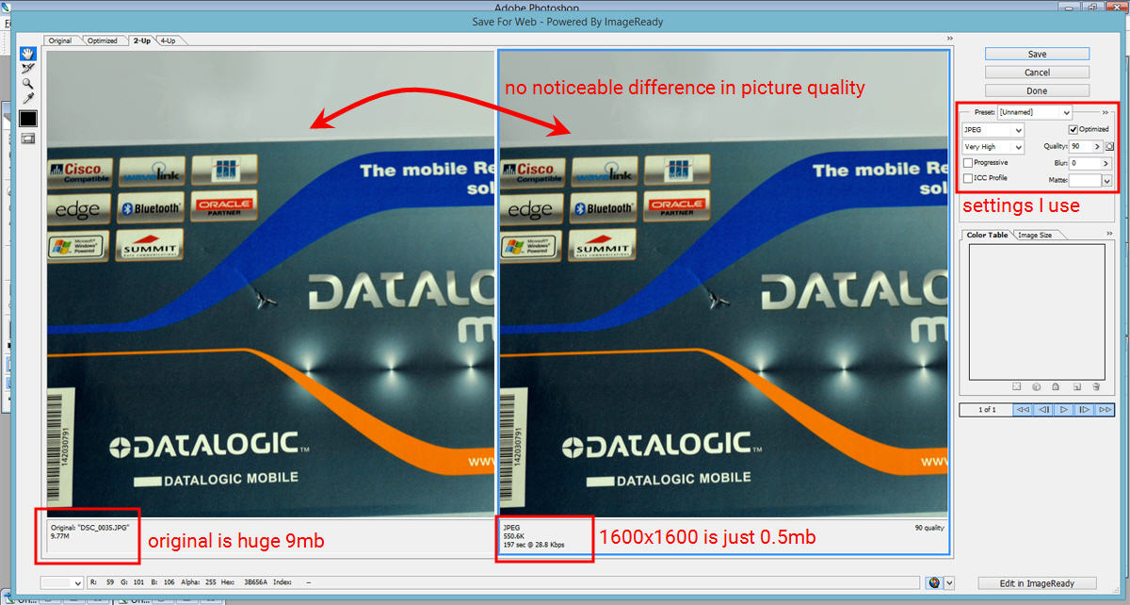Image resolution: width=1130 pixels, height=605 pixels.
Task: Click the Done button
Action: (x=1037, y=90)
